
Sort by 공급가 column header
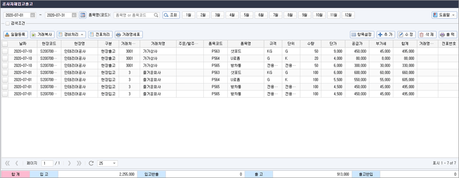click(x=357, y=44)
